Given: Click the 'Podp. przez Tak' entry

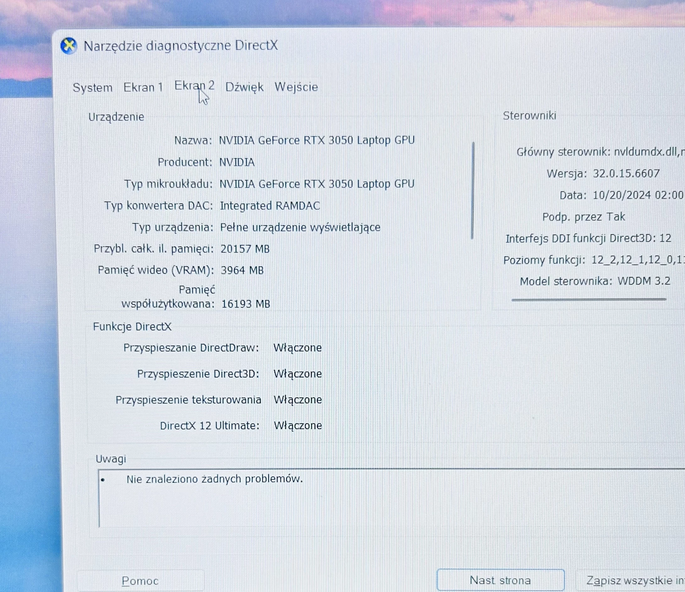Looking at the screenshot, I should (x=584, y=217).
